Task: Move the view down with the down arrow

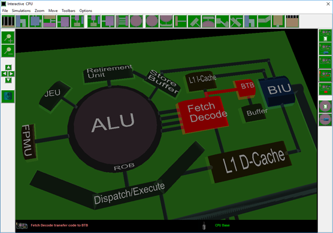Action: tap(8, 80)
